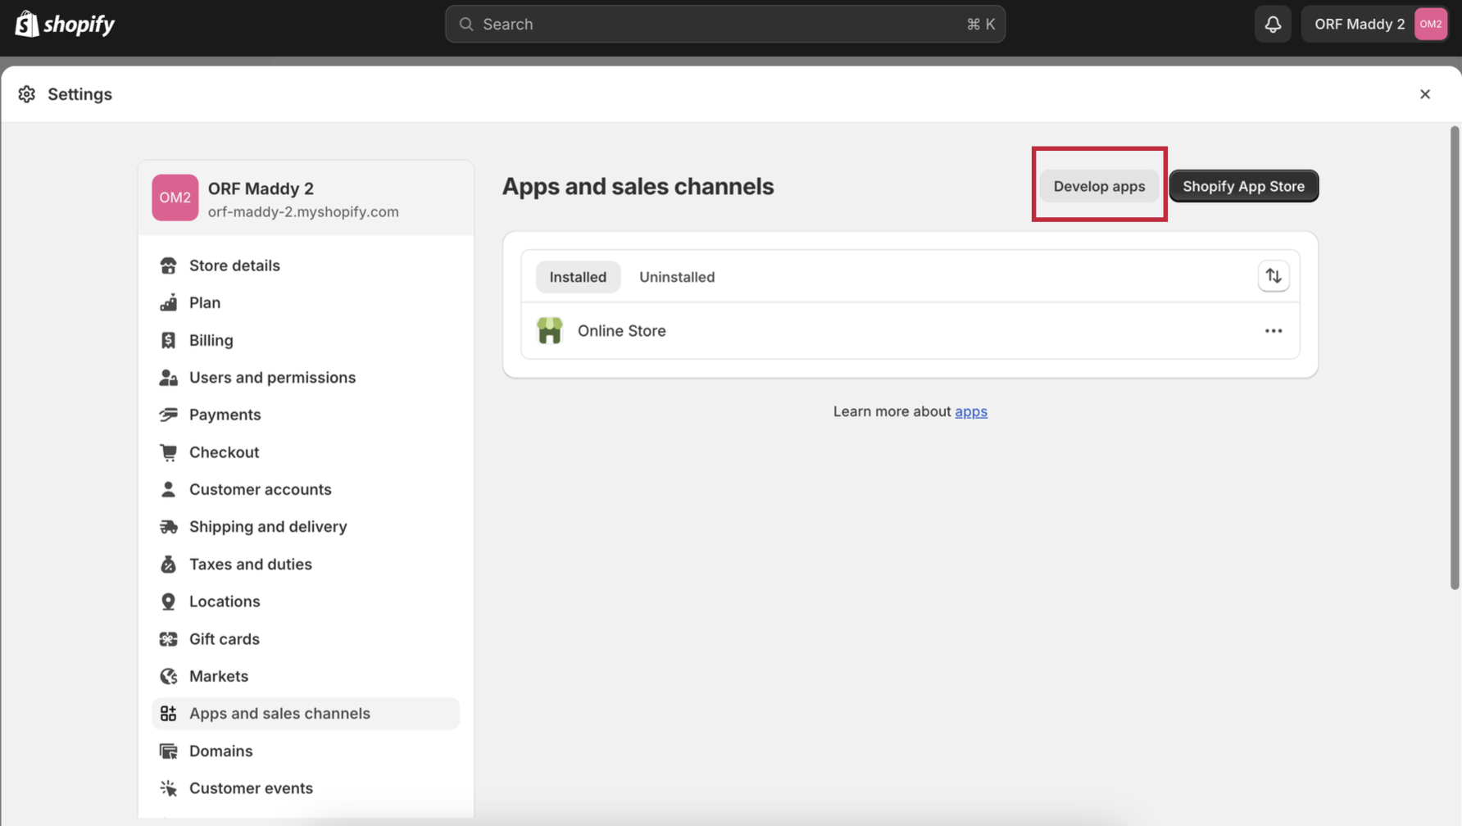This screenshot has height=826, width=1462.
Task: Open Taxes and duties
Action: pos(306,564)
